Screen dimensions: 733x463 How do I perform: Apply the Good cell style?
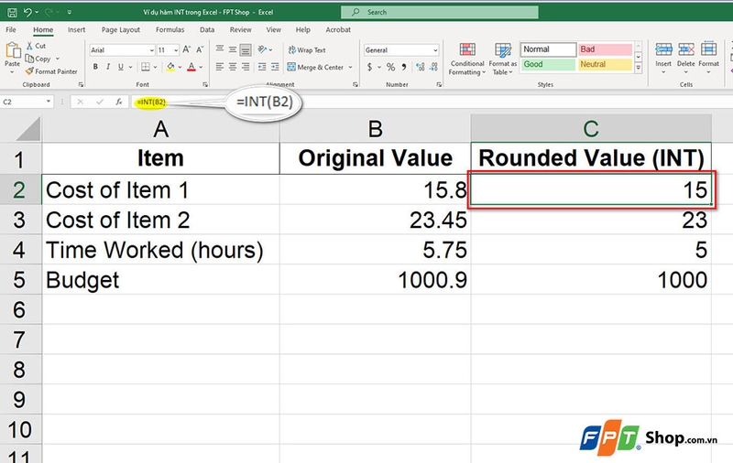tap(548, 64)
